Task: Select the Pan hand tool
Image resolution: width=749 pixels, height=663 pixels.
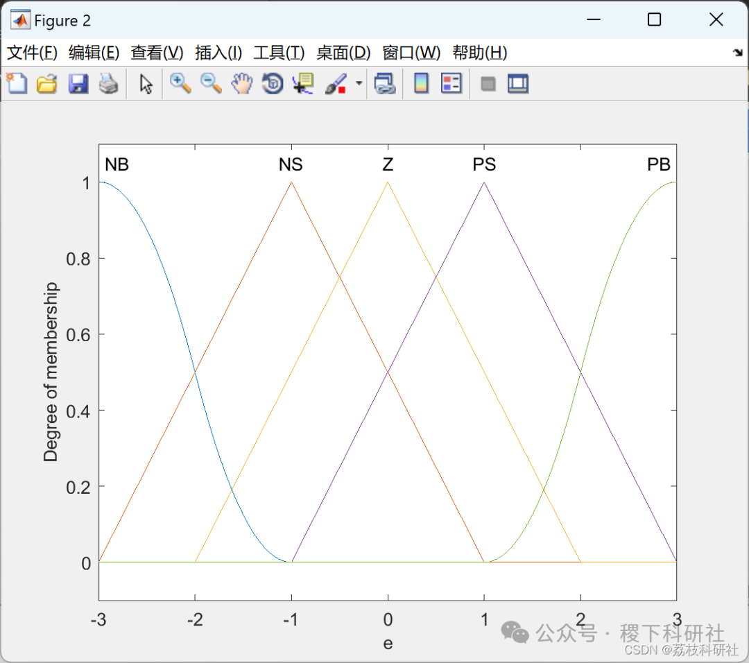Action: point(242,84)
